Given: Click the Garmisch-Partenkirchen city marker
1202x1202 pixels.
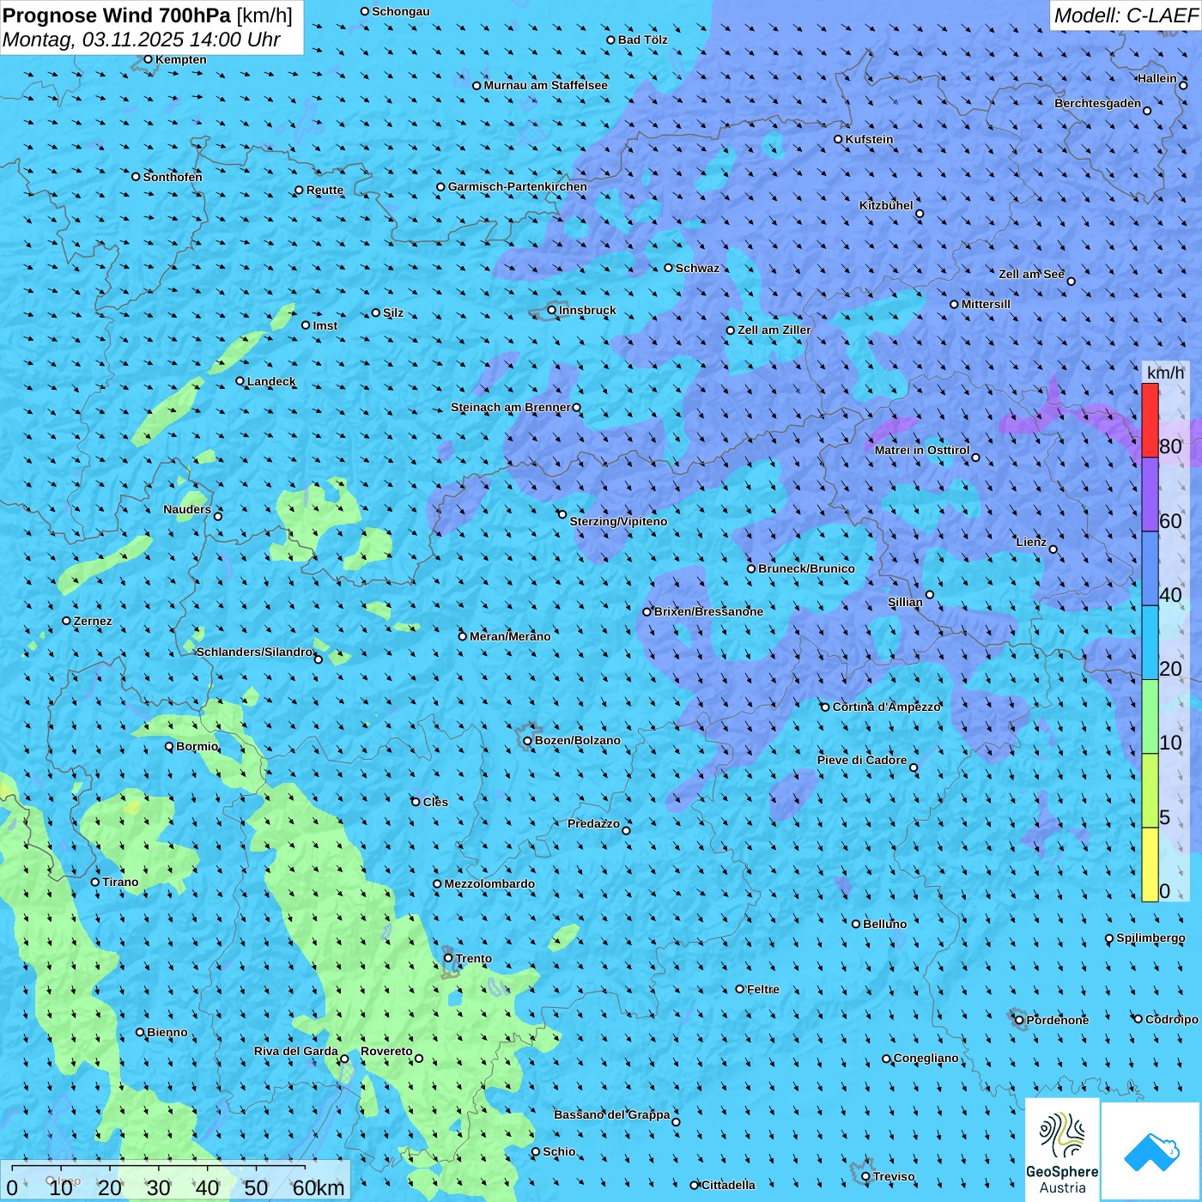Looking at the screenshot, I should 441,186.
